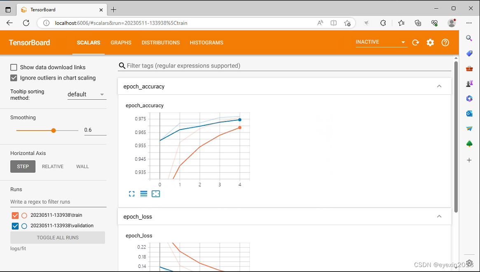Open the tab actions menu icon
Viewport: 480px width, 272px height.
click(8, 9)
